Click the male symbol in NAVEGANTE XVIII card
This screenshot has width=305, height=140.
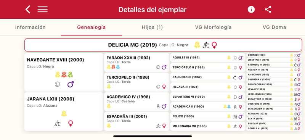tap(71, 84)
